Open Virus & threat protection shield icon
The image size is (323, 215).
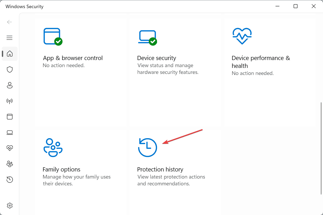pyautogui.click(x=10, y=69)
